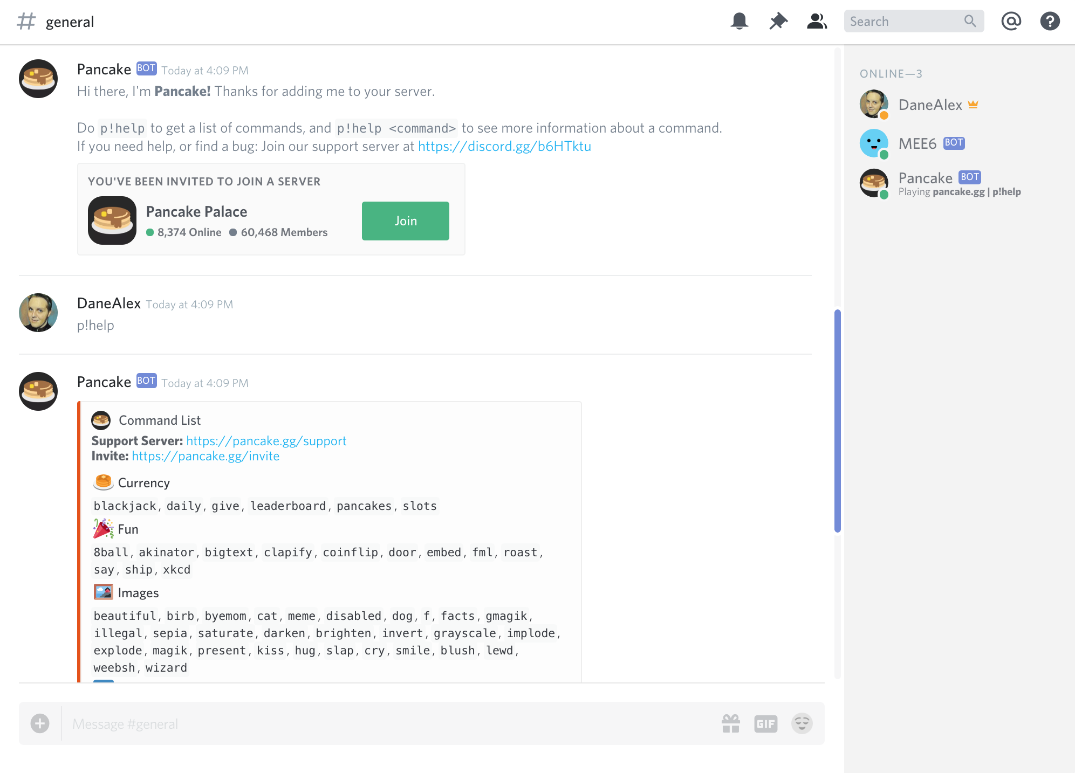Open the discord.gg/b6HTktu support link

(504, 147)
